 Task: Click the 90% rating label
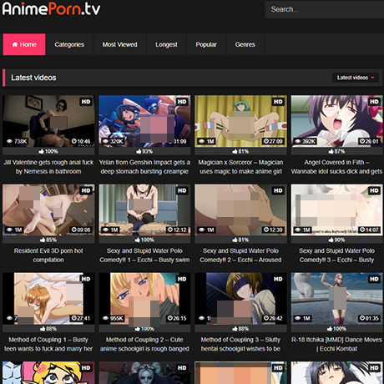336,240
